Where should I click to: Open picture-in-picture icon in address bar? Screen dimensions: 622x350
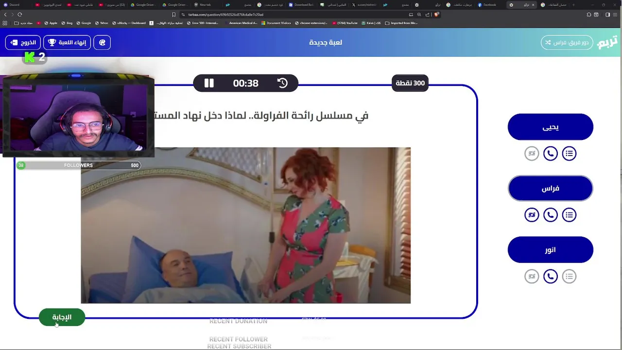click(411, 15)
